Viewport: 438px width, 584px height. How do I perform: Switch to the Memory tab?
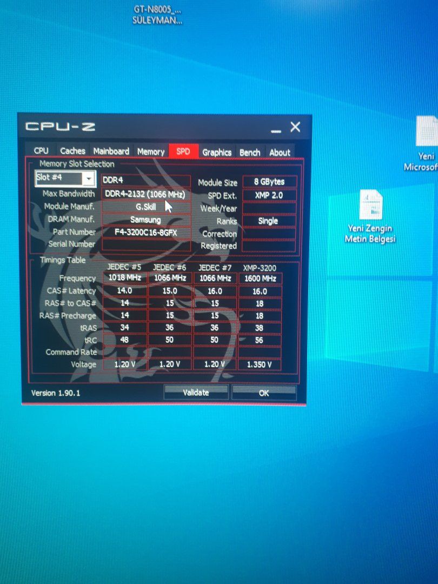click(150, 151)
